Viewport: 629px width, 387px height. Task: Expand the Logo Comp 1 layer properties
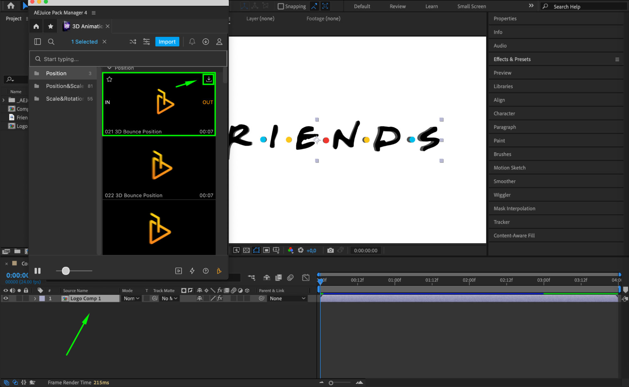tap(35, 298)
